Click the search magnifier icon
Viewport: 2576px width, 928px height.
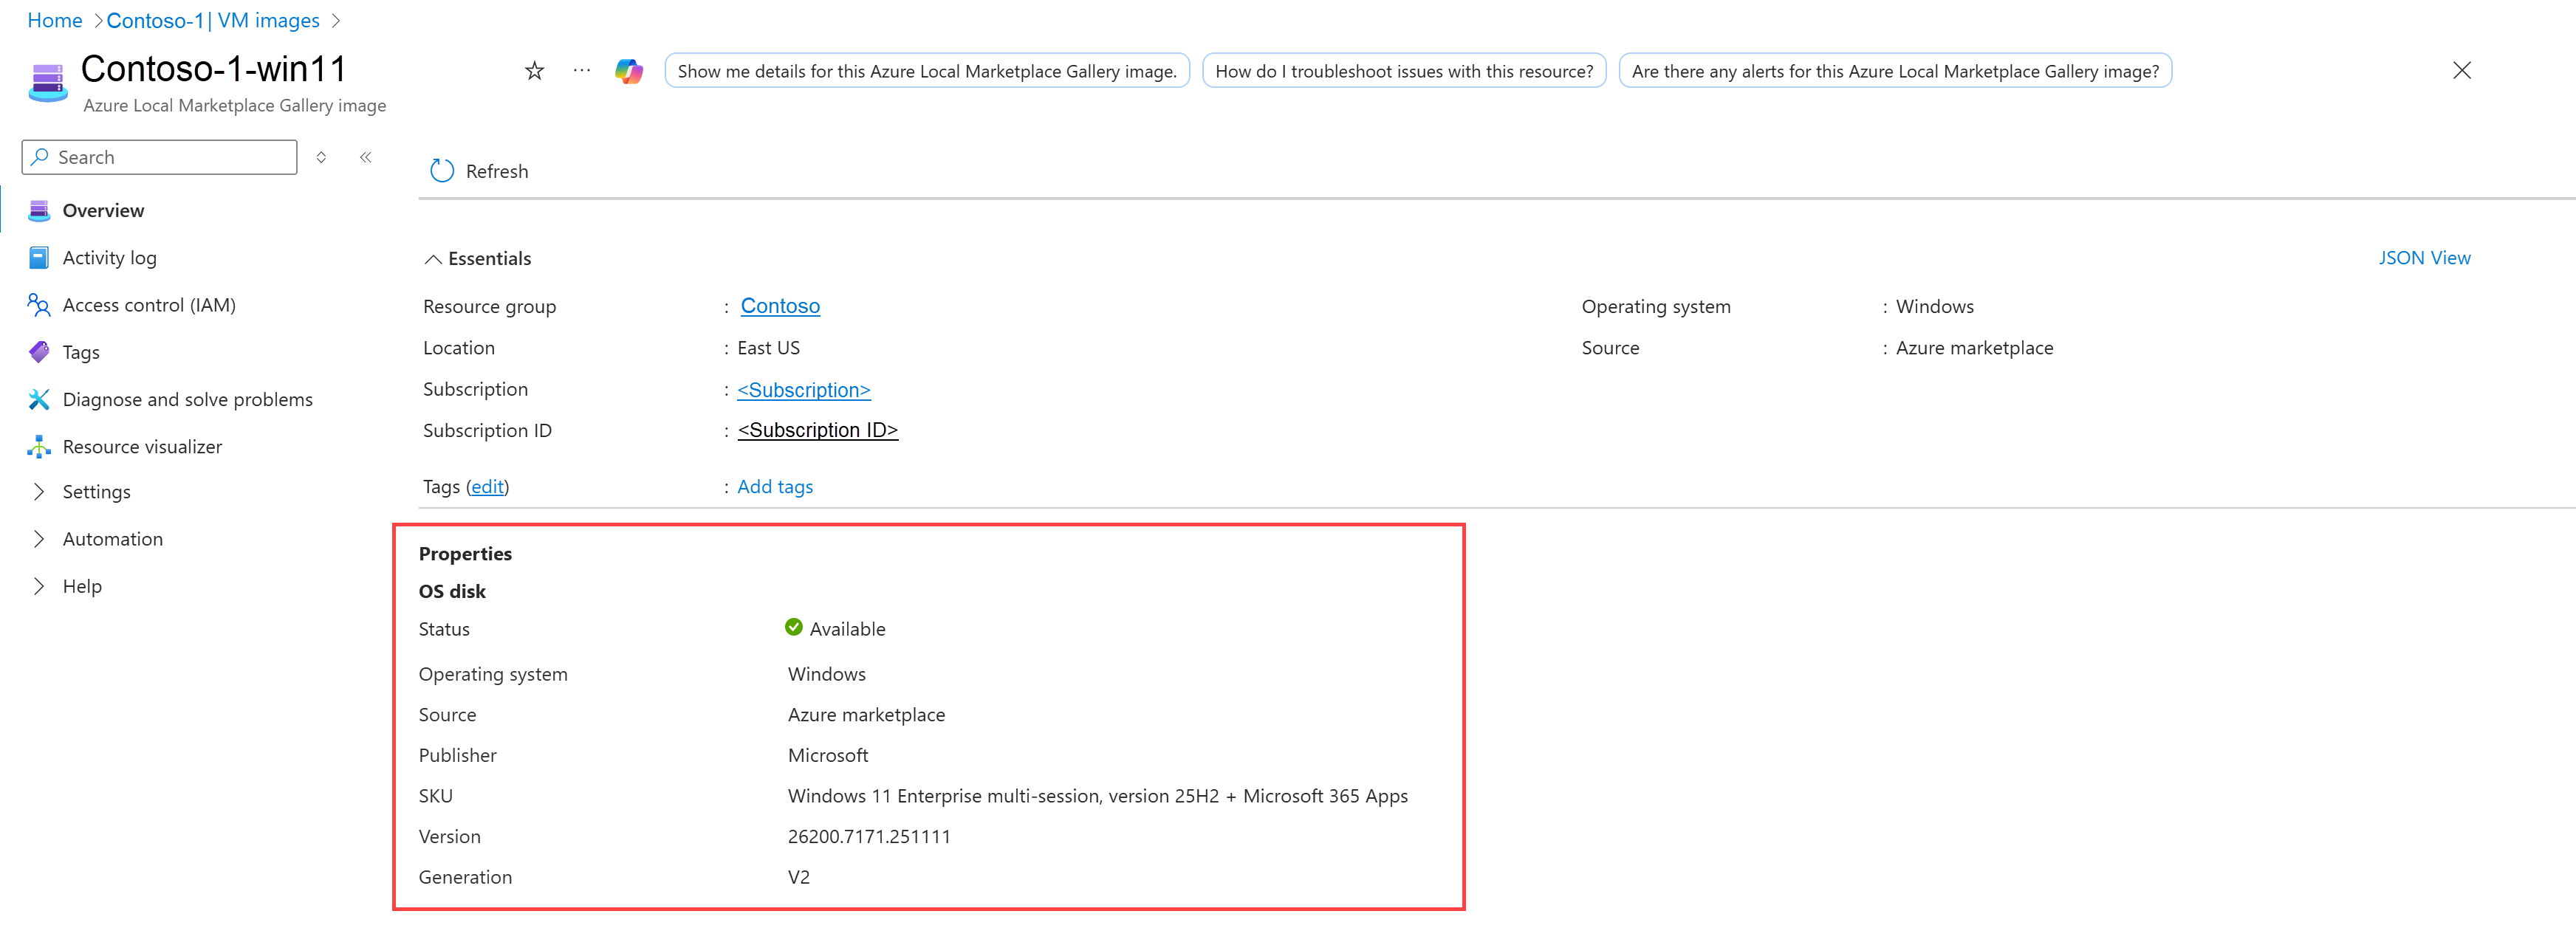tap(40, 157)
